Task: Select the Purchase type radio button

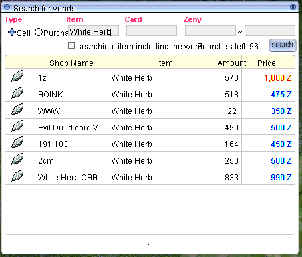Action: (x=39, y=32)
